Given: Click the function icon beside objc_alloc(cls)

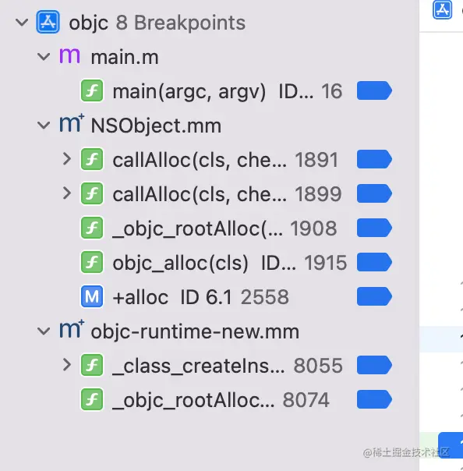Looking at the screenshot, I should click(92, 262).
